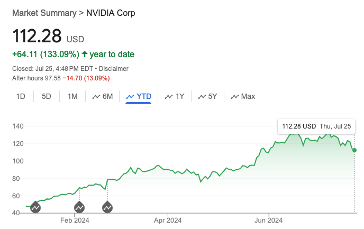Screen dimensions: 364x229
Task: Click the event marker icon at February 2024
Action: (x=79, y=207)
